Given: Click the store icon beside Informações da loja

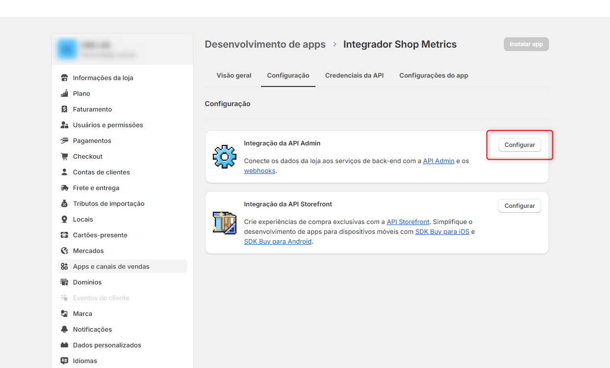Looking at the screenshot, I should click(64, 78).
